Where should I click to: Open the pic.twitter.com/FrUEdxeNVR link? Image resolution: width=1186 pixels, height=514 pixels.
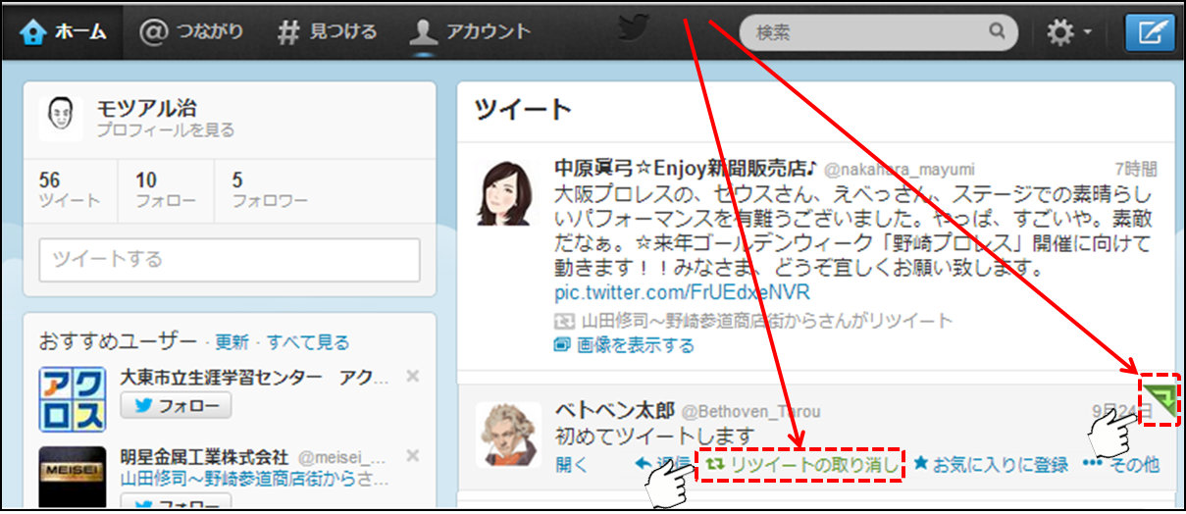[x=683, y=293]
